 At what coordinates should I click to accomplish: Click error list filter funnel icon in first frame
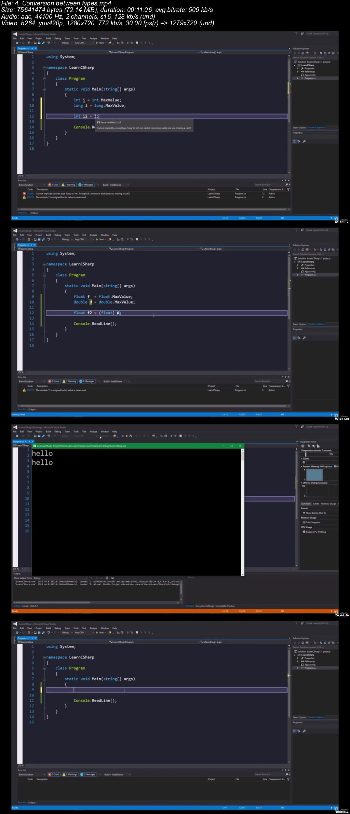(x=288, y=189)
